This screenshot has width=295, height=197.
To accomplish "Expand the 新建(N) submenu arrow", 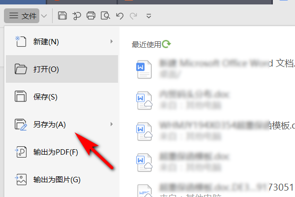I will pyautogui.click(x=112, y=41).
